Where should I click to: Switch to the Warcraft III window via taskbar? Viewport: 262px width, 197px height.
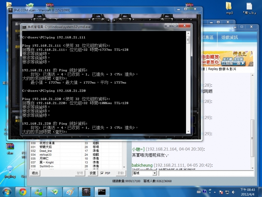[x=87, y=191]
